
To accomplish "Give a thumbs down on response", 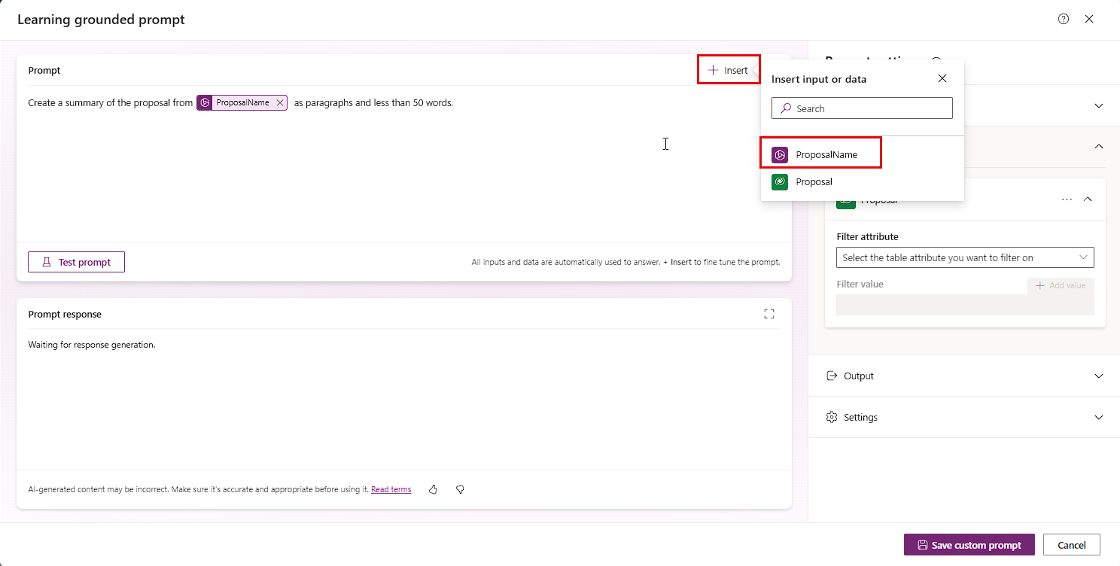I will pos(460,489).
